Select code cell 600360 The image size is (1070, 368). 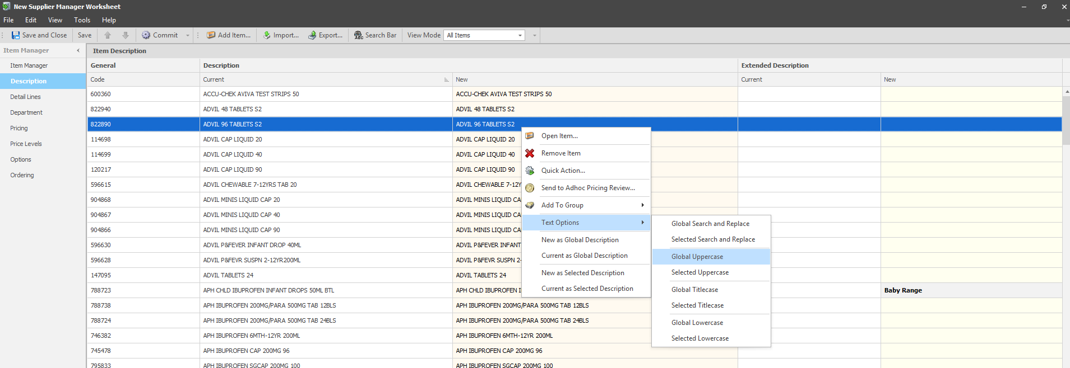pos(143,94)
